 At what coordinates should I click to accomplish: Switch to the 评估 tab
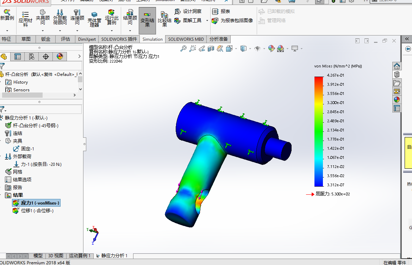(x=65, y=39)
